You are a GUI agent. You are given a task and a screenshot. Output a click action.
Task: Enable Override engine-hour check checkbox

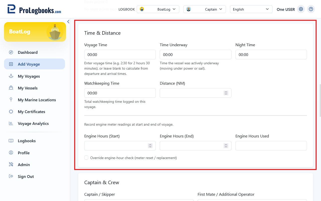click(86, 158)
